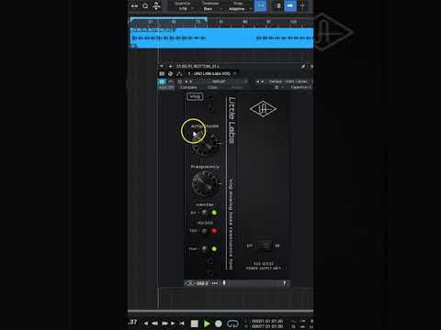This screenshot has width=441, height=330.
Task: Toggle the blue autoscroll arrow button
Action: point(290,5)
